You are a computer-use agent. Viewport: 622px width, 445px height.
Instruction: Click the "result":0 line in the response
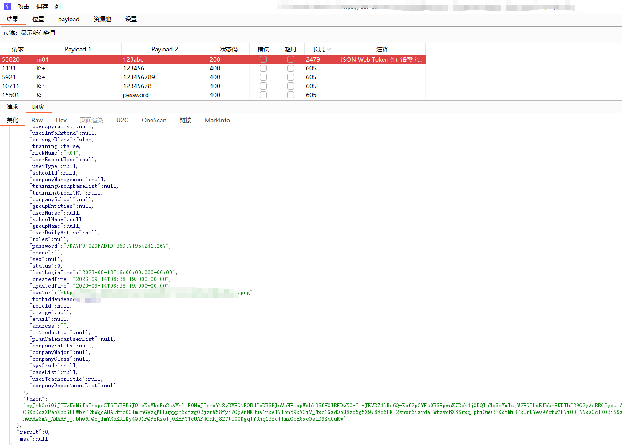(x=33, y=432)
